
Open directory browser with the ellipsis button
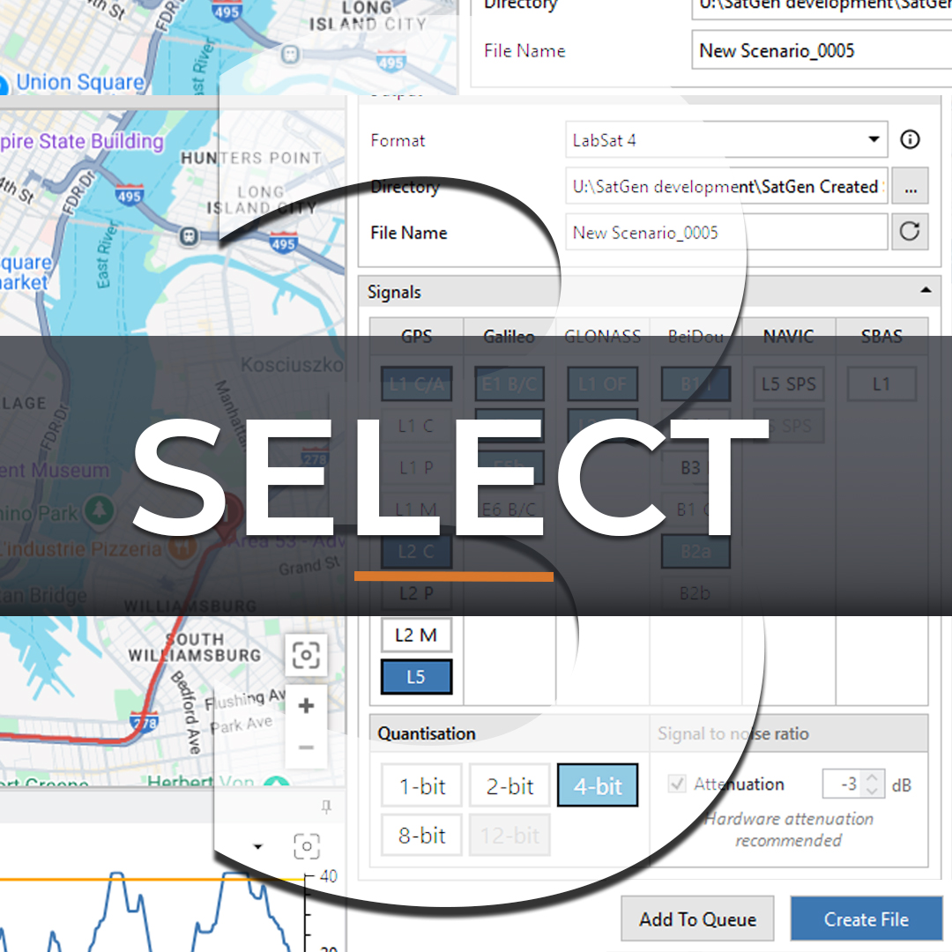[x=910, y=187]
